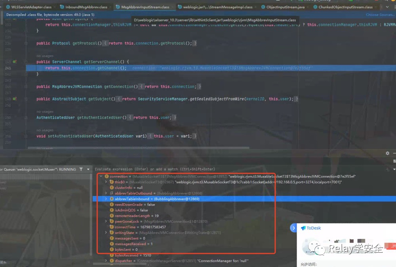The width and height of the screenshot is (396, 267).
Task: Collapse the connection variable node
Action: coord(101,176)
